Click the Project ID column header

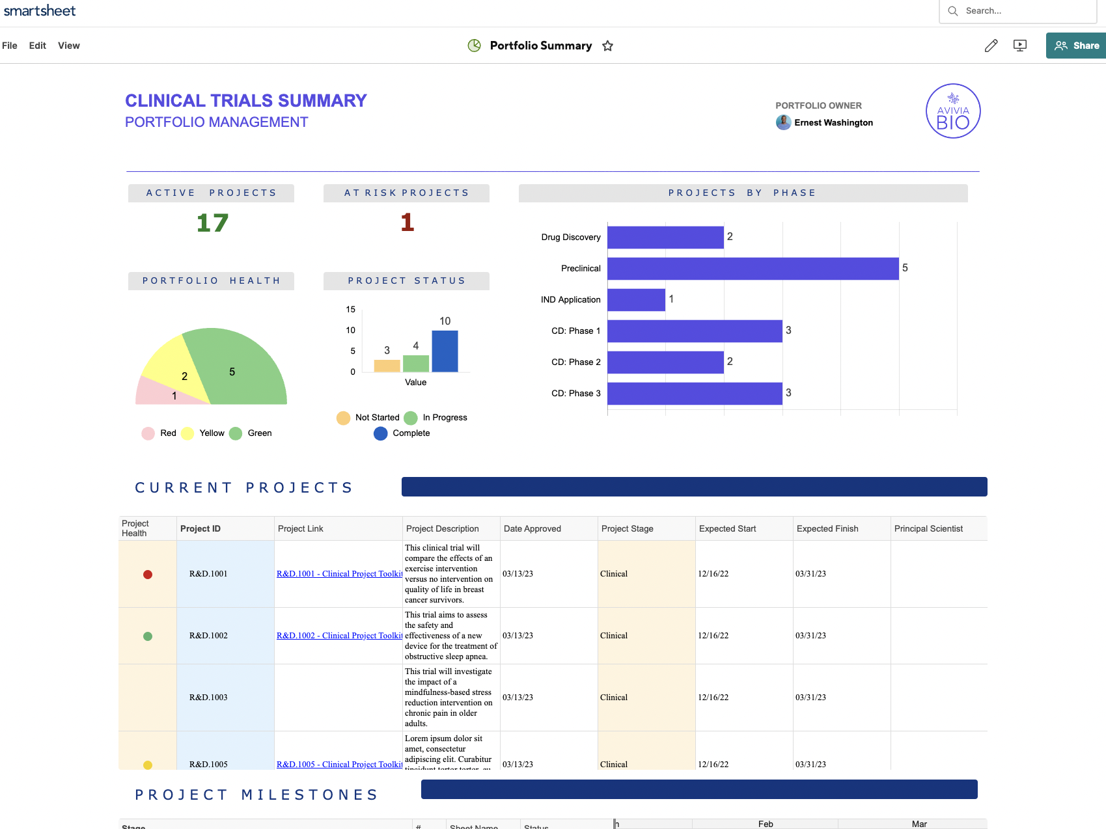[225, 528]
